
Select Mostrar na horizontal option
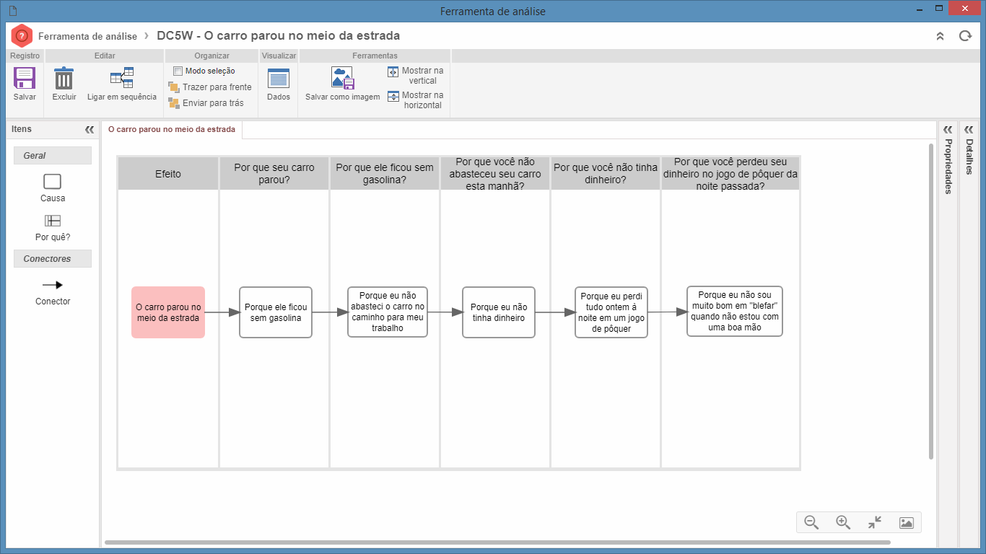(415, 100)
